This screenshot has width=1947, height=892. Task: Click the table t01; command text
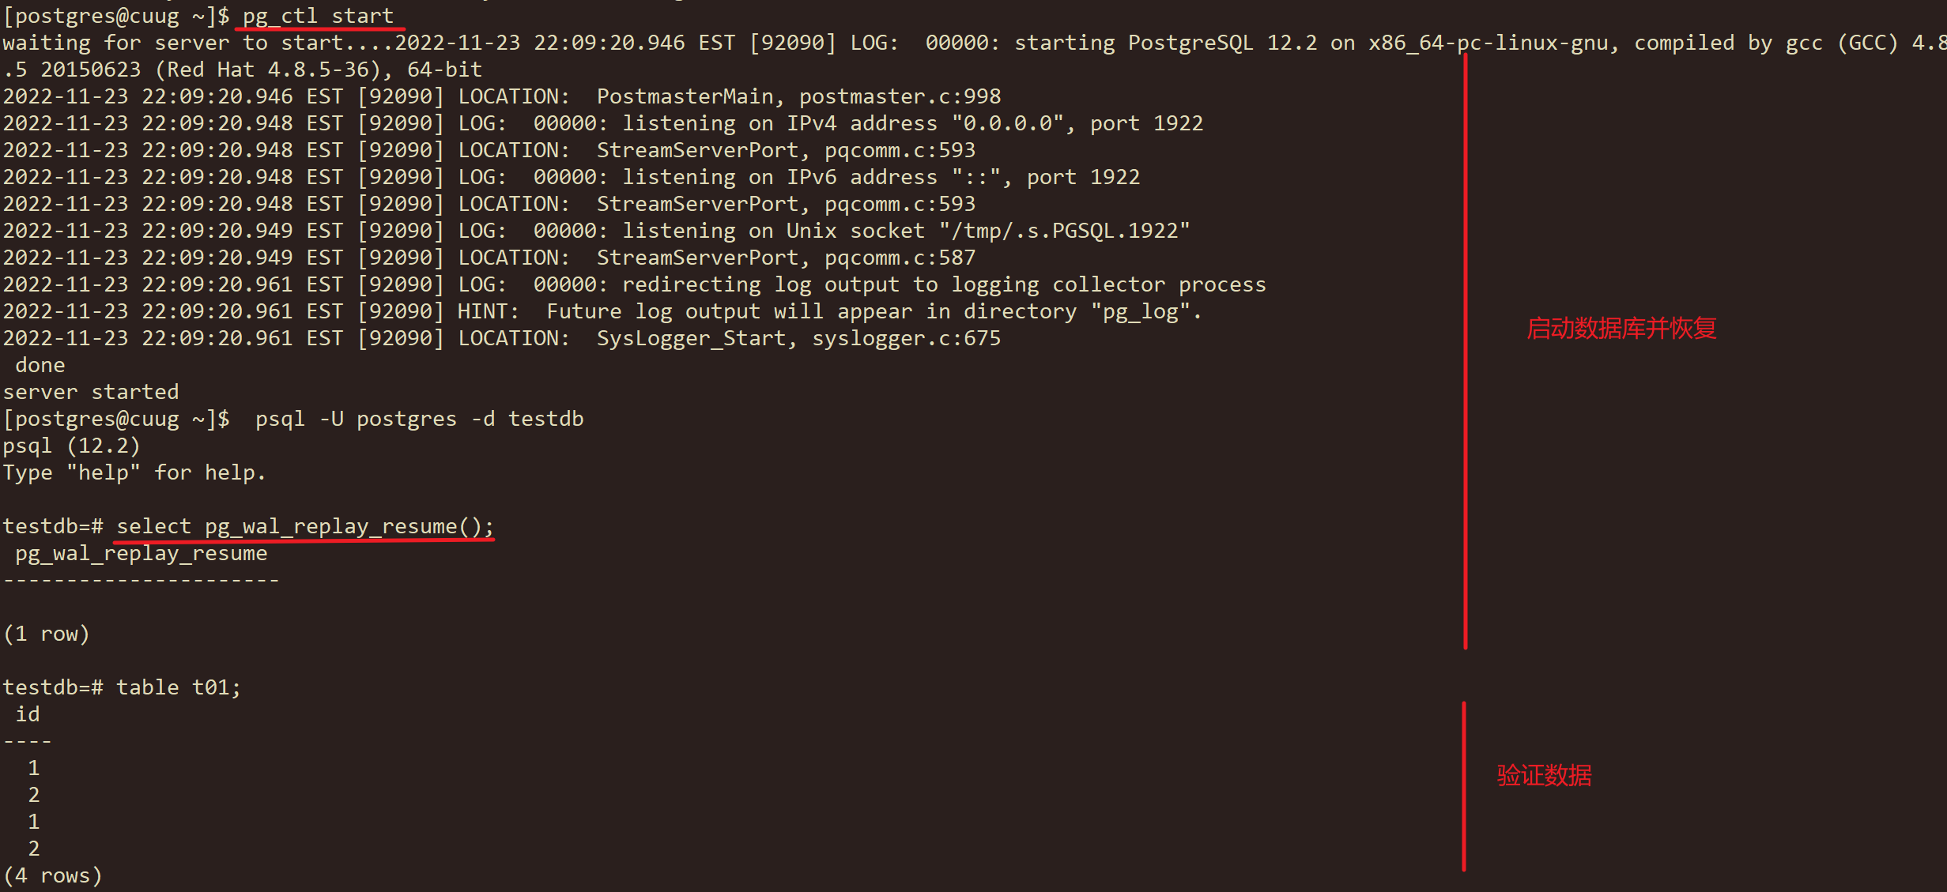[179, 687]
